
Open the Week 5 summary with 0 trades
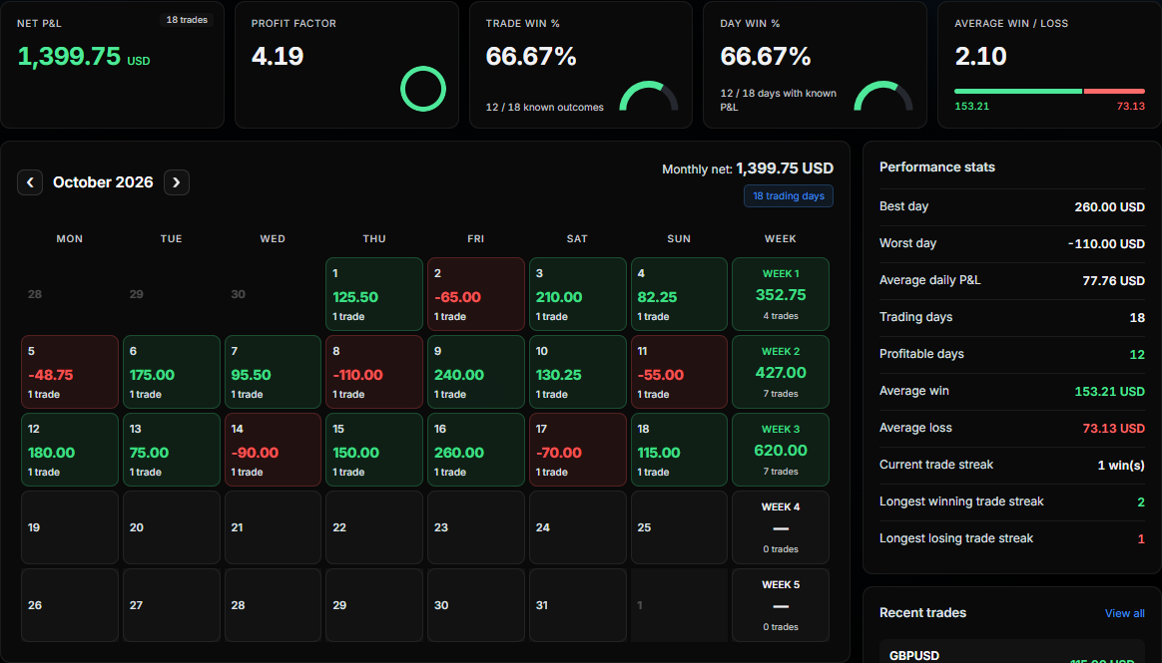(x=781, y=604)
